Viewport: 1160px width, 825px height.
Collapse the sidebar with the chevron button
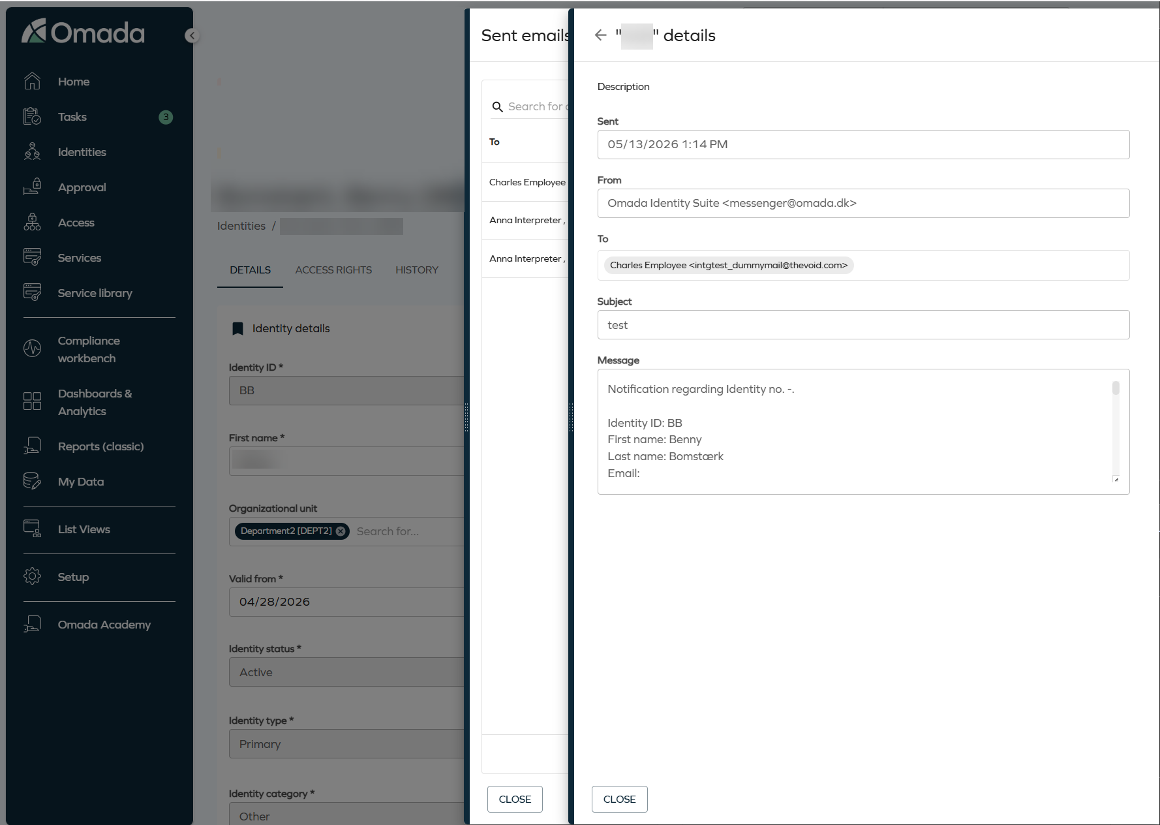pos(192,36)
